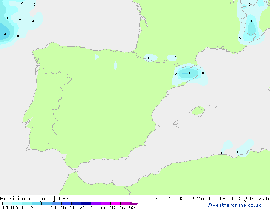Click the 30–35 mm purple legend swatch
Viewport: 270px width, 209px height.
coord(96,203)
